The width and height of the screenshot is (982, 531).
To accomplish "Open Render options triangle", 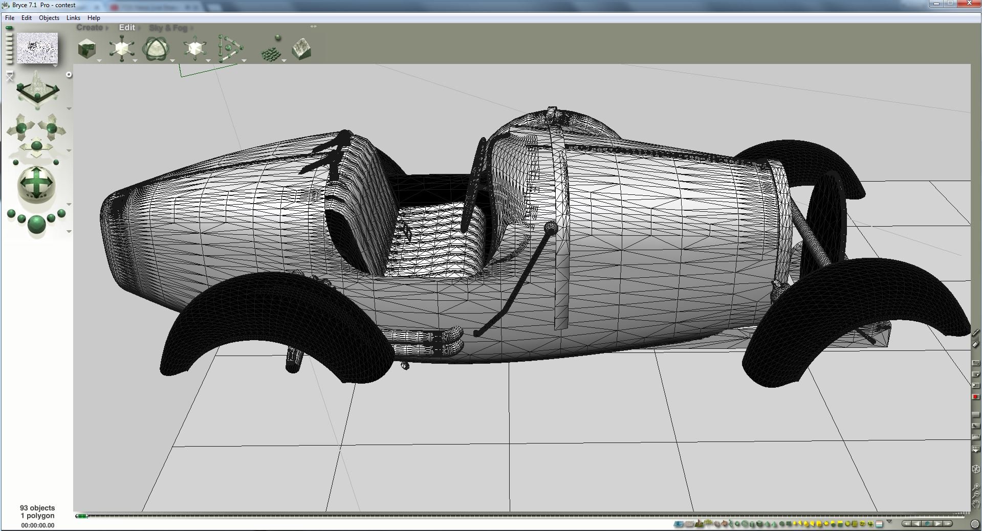I will [x=69, y=232].
